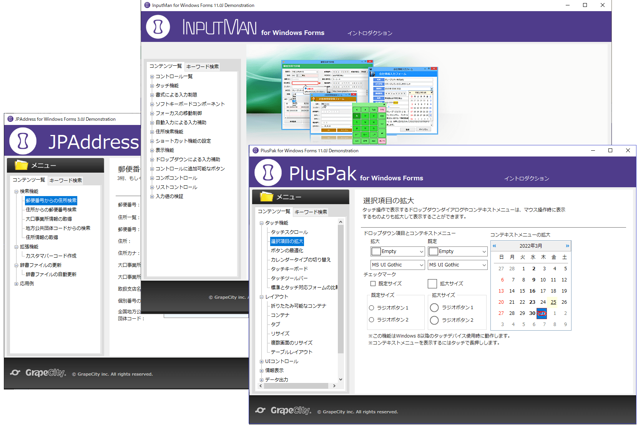Screen dimensions: 638x426
Task: Check the 既定サイズ checkbox
Action: [x=373, y=283]
